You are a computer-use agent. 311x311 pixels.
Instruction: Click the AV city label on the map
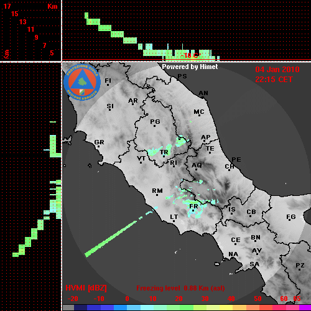click(x=257, y=251)
